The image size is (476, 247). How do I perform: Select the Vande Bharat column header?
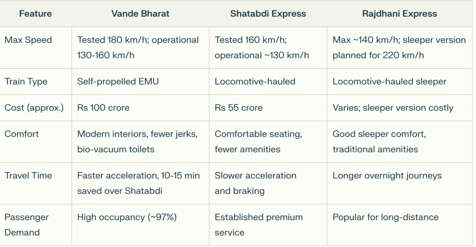click(140, 13)
